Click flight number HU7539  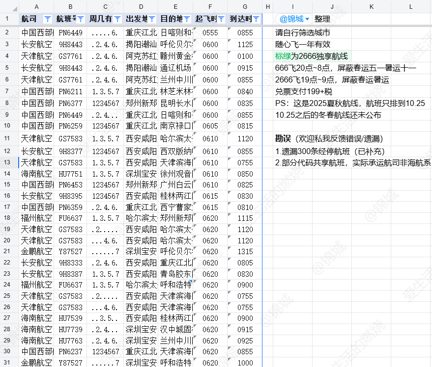70,318
